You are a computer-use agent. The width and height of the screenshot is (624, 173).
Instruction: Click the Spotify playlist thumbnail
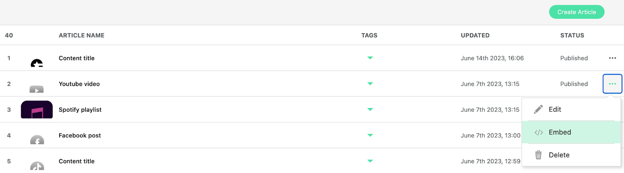click(x=37, y=110)
